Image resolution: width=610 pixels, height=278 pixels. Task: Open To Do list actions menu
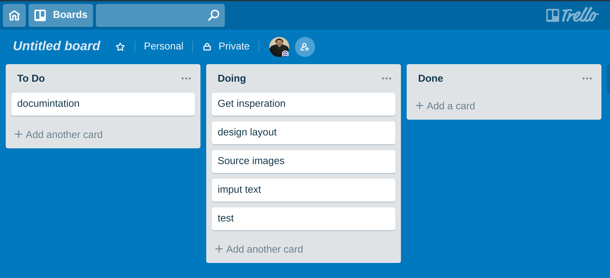tap(186, 78)
